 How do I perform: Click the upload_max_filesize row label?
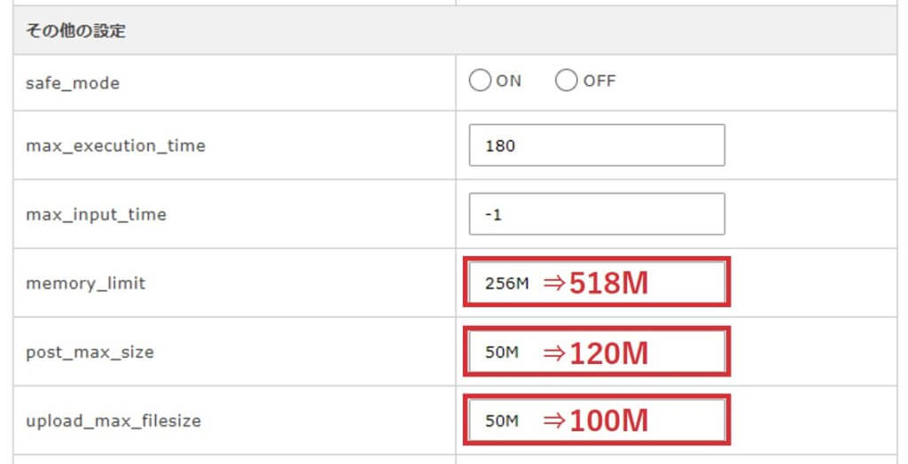click(x=113, y=421)
